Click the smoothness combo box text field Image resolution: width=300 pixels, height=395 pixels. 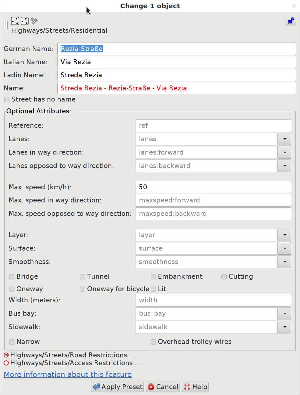(x=207, y=262)
